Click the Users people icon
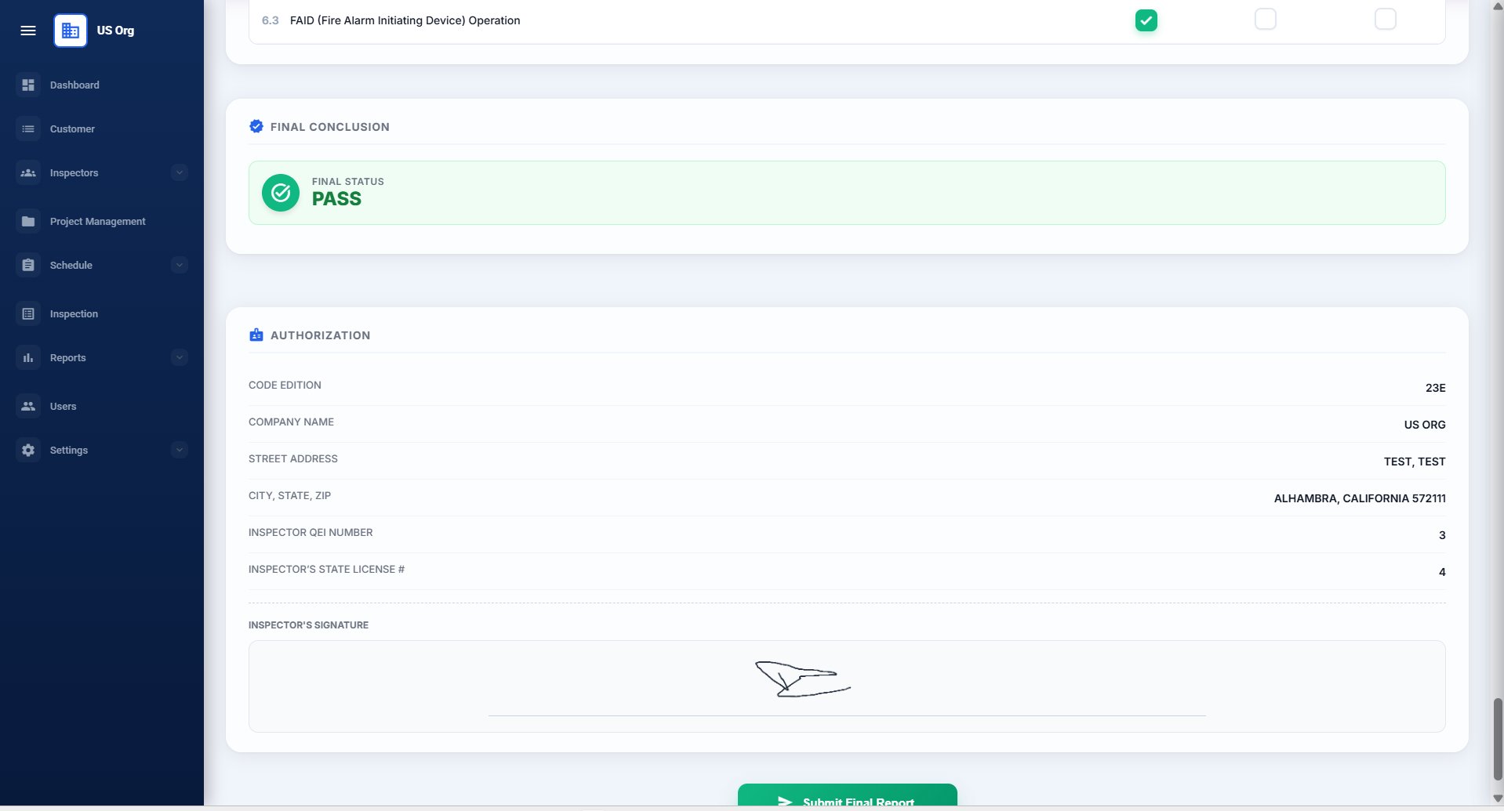This screenshot has height=811, width=1504. coord(28,406)
